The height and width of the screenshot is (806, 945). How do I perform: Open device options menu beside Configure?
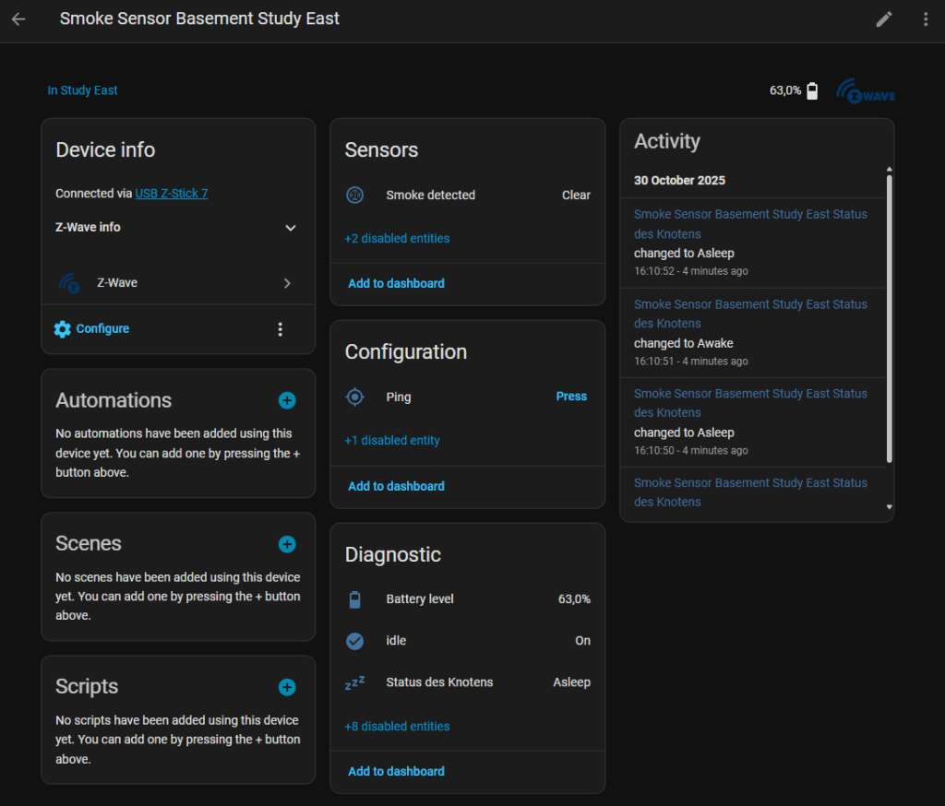coord(281,329)
